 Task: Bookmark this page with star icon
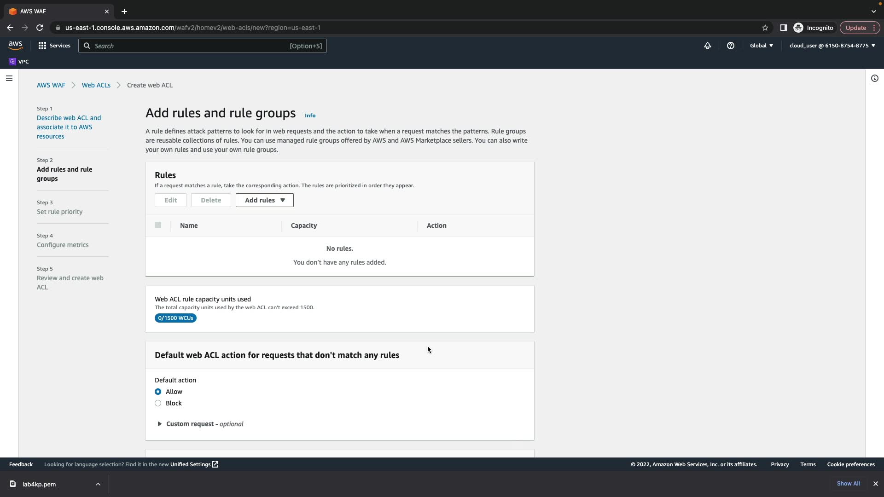tap(765, 28)
